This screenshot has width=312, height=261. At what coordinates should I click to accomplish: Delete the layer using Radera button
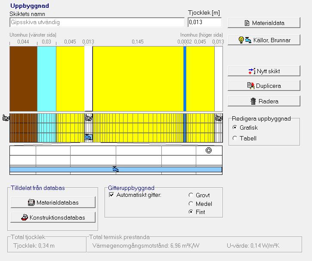pos(264,101)
